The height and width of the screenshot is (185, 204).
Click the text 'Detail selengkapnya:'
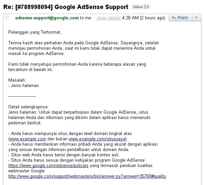click(28, 107)
